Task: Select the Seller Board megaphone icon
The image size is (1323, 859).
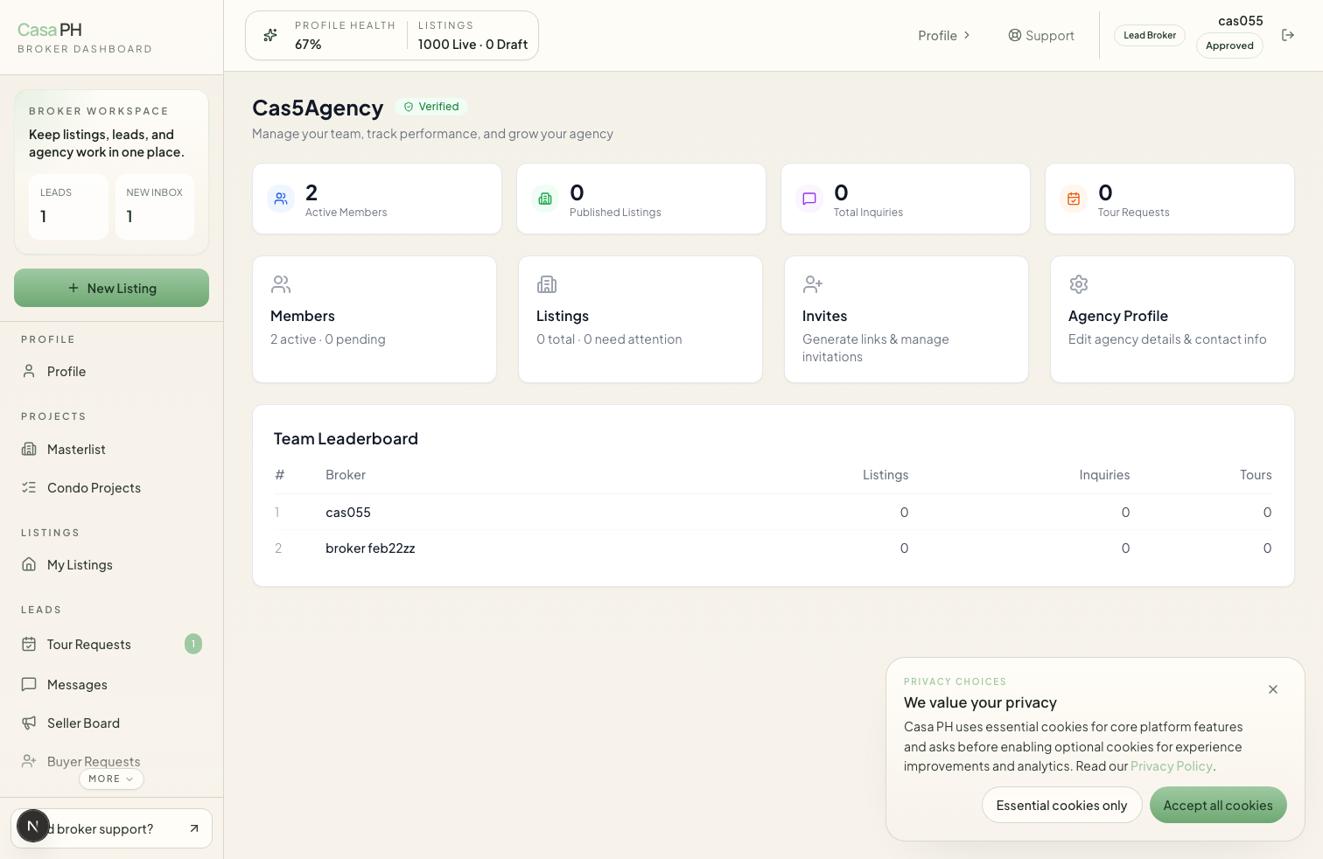Action: click(29, 723)
